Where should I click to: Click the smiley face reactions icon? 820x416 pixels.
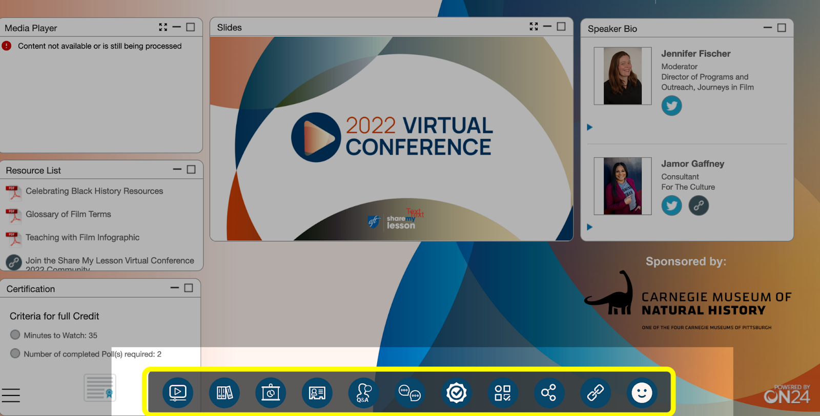tap(642, 393)
